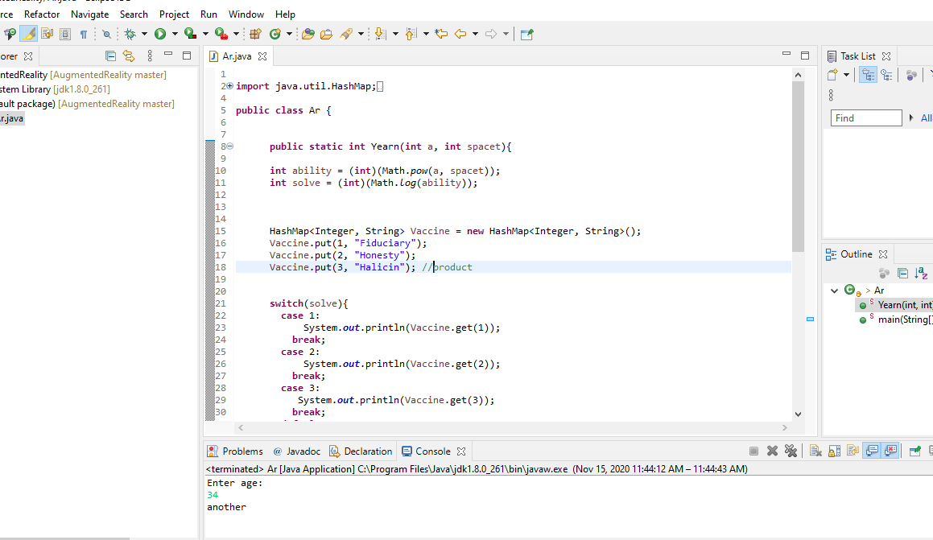Open the Window menu
The width and height of the screenshot is (933, 540).
[246, 14]
